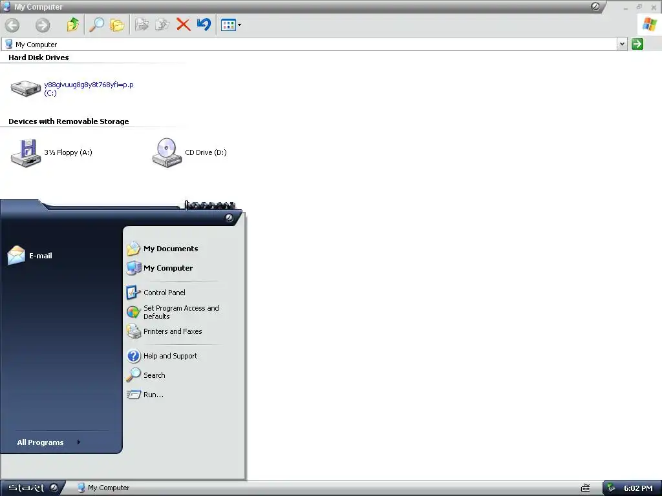
Task: Click the Windows flag logo in toolbar
Action: [x=649, y=24]
